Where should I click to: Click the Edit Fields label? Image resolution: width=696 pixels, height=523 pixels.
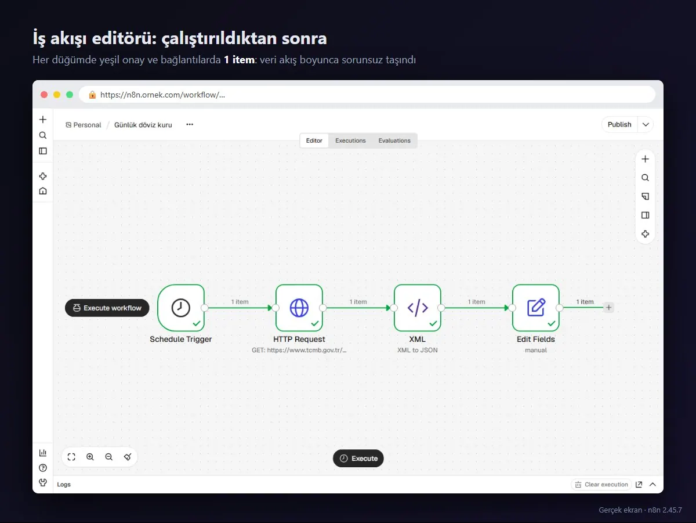pyautogui.click(x=536, y=339)
